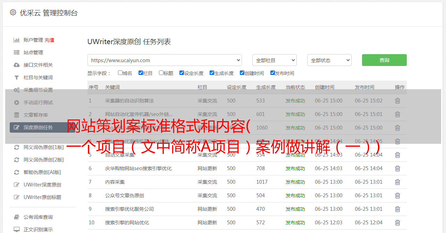
Task: Click 发布成功 status in 内容采集 row
Action: point(295,182)
